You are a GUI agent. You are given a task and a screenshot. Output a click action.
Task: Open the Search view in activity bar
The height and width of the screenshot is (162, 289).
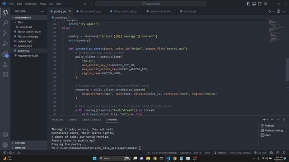(x=5, y=23)
